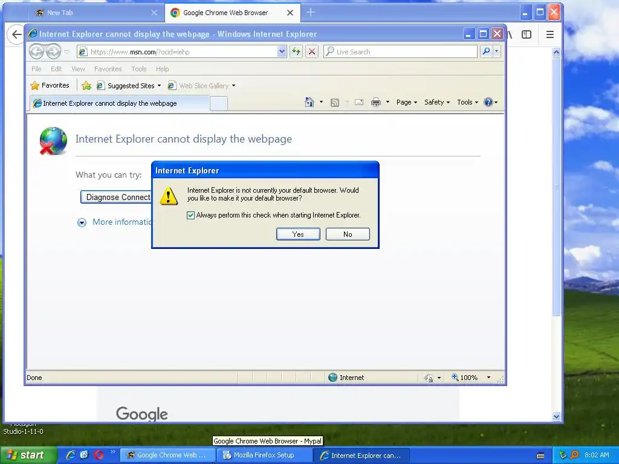The height and width of the screenshot is (464, 619).
Task: Click the on-screen keyboard icon in taskbar
Action: (540, 456)
